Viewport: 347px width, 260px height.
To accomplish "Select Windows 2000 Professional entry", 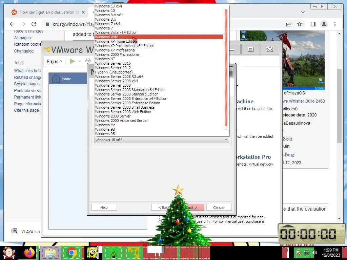I will click(159, 55).
